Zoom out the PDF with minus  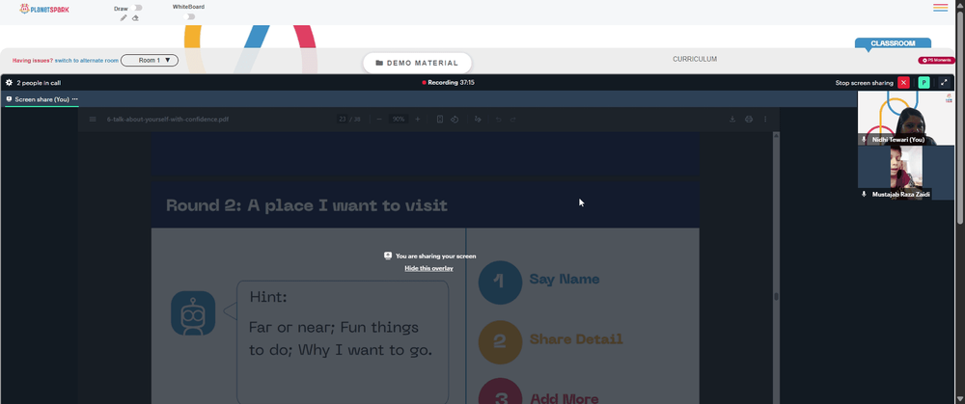click(379, 120)
